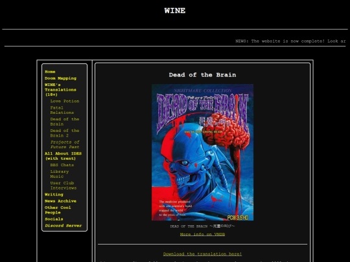Click Download the translation here link
Image resolution: width=350 pixels, height=262 pixels.
tap(202, 254)
